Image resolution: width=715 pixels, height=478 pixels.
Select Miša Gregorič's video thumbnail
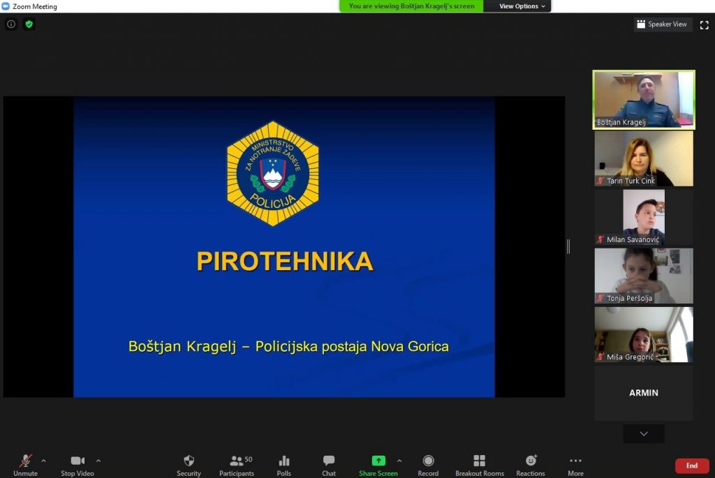[643, 334]
